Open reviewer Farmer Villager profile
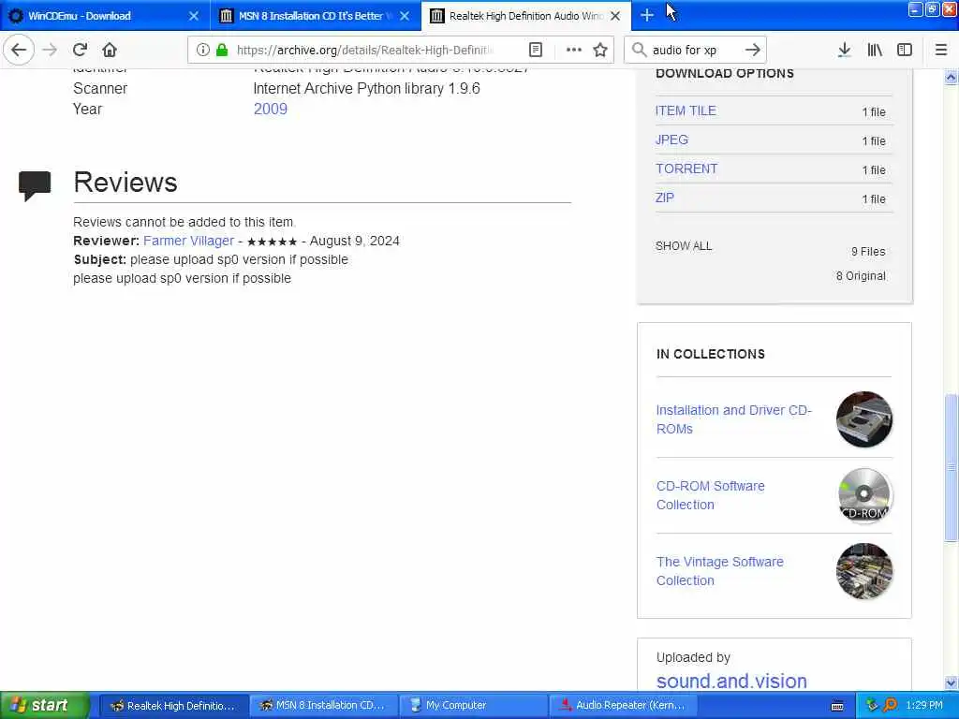This screenshot has height=719, width=959. click(188, 241)
